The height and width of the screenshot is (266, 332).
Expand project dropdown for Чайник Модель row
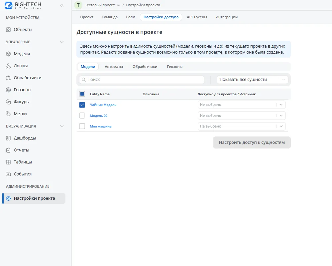coord(281,105)
